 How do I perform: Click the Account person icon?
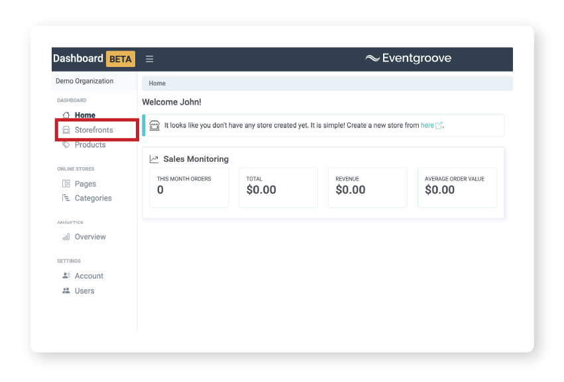coord(66,276)
